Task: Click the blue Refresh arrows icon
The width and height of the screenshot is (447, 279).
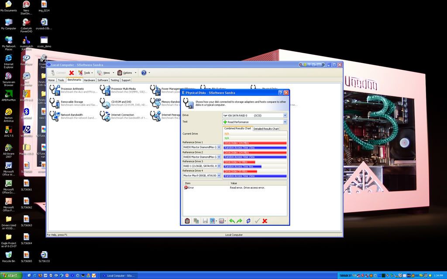Action: click(x=248, y=221)
